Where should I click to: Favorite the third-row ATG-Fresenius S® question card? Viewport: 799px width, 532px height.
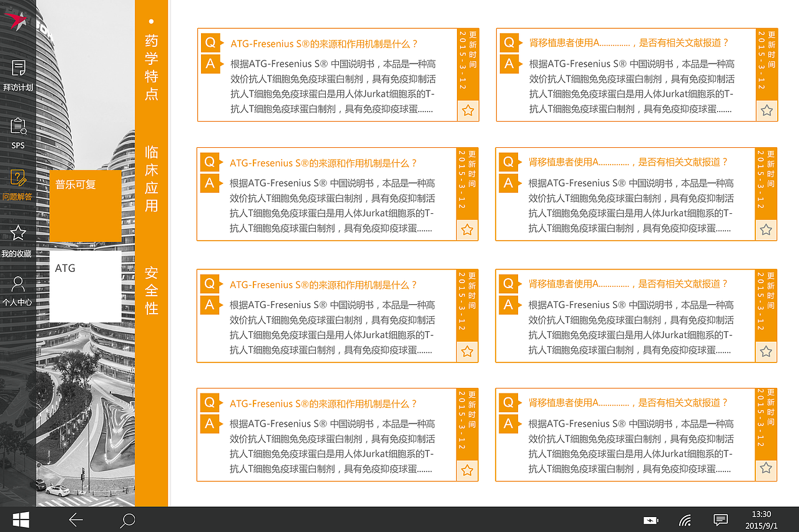(x=467, y=352)
